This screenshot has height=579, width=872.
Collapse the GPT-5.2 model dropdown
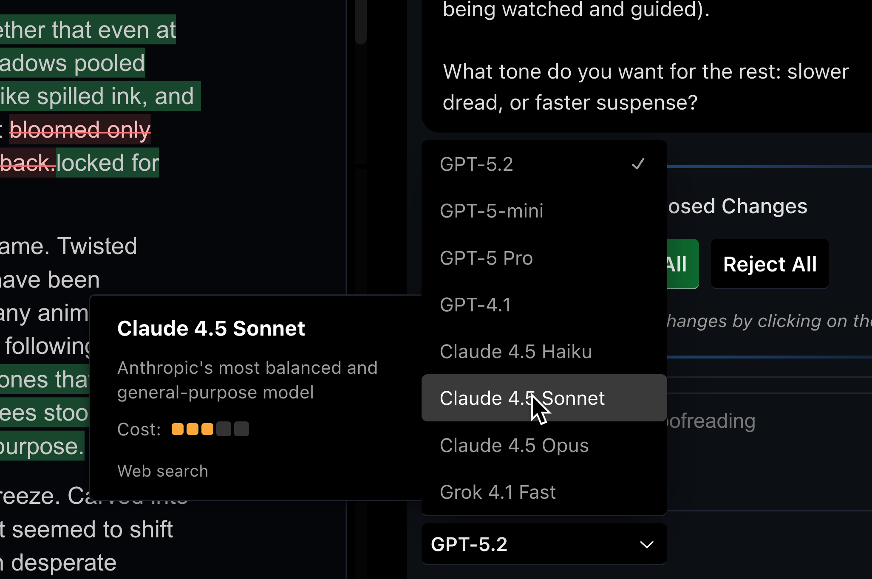pyautogui.click(x=544, y=544)
